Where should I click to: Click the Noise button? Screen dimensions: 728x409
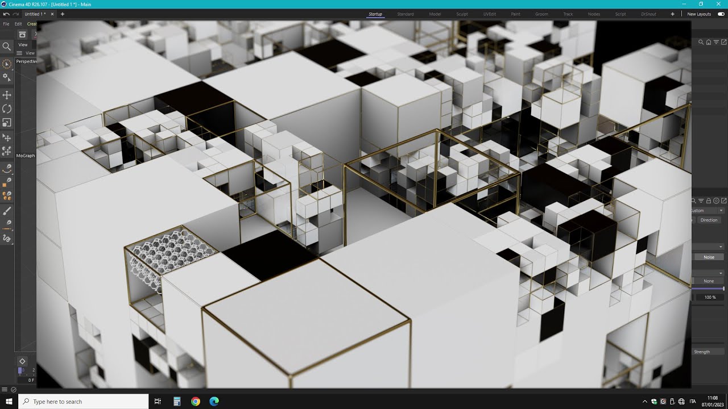(x=709, y=257)
